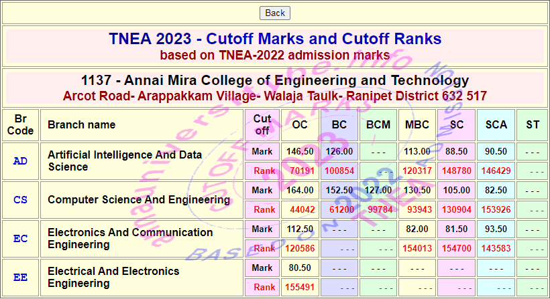Select the TNEA 2023 Cutoff Marks title

pyautogui.click(x=275, y=39)
